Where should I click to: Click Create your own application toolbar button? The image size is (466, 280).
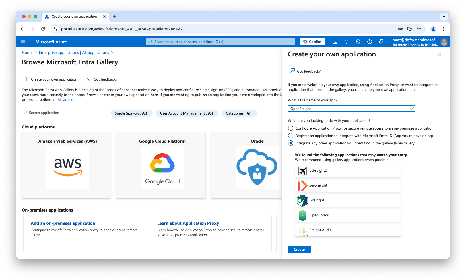pyautogui.click(x=51, y=79)
